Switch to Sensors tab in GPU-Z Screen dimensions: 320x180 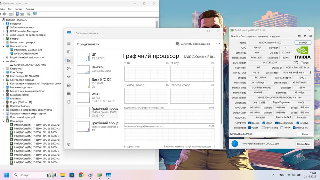252,36
